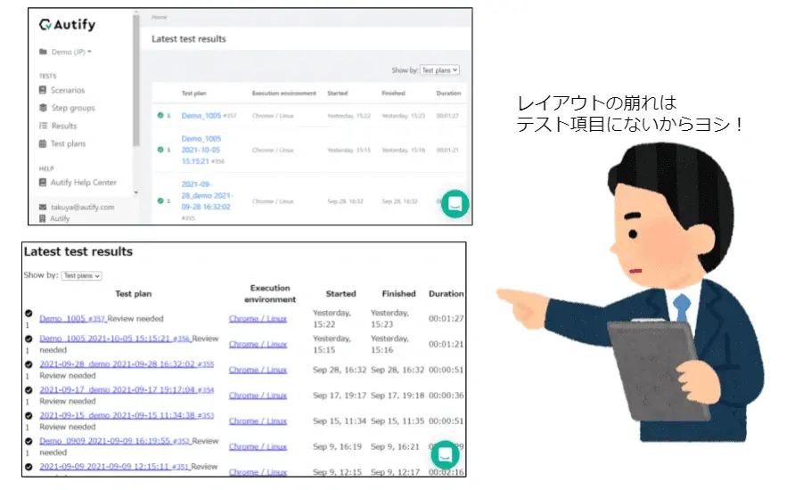Click the Autify Help Center book icon
803x490 pixels.
43,183
